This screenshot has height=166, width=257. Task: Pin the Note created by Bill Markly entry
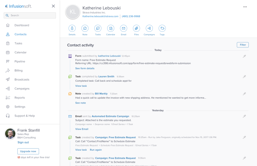click(244, 94)
